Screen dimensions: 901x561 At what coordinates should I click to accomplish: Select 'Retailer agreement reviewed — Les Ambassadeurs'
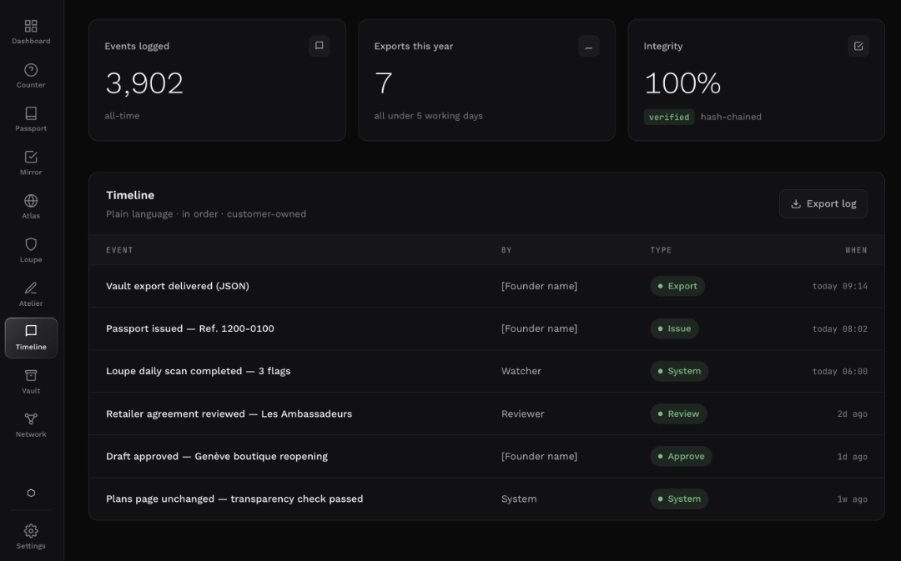[229, 413]
